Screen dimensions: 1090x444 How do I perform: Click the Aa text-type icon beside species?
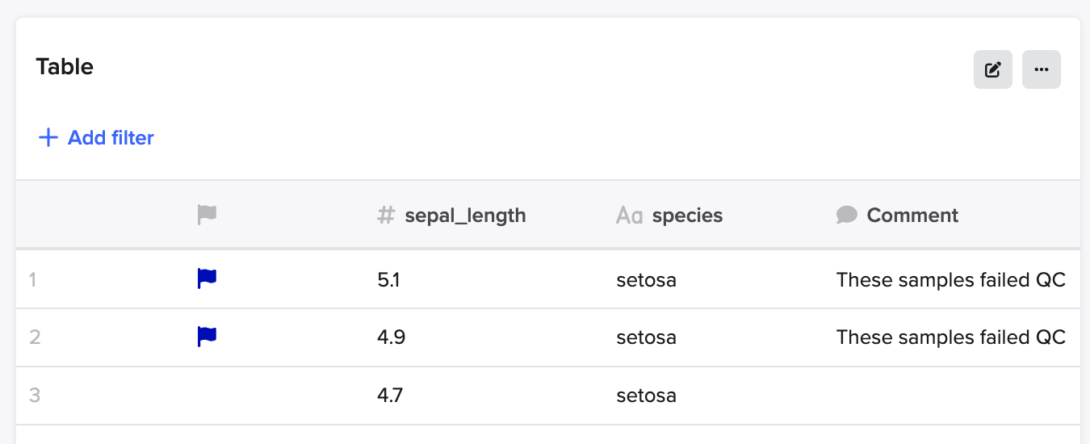pyautogui.click(x=629, y=216)
